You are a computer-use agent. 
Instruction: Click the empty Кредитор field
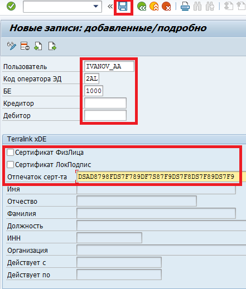pyautogui.click(x=105, y=103)
